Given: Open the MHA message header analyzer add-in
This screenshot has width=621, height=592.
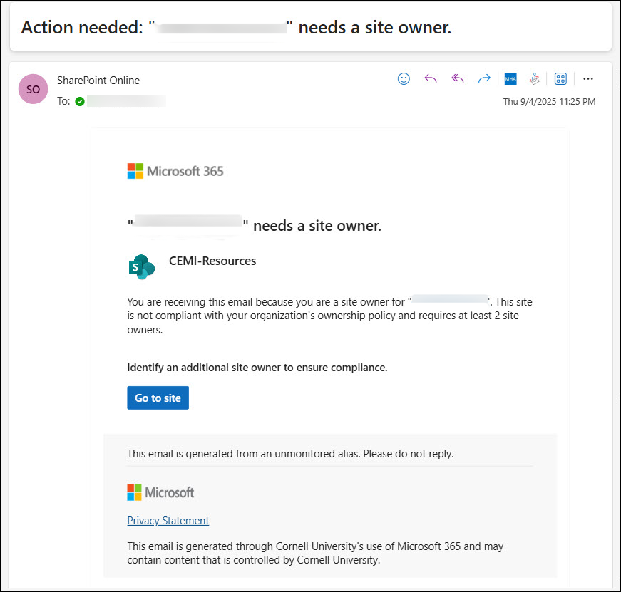Looking at the screenshot, I should click(510, 79).
